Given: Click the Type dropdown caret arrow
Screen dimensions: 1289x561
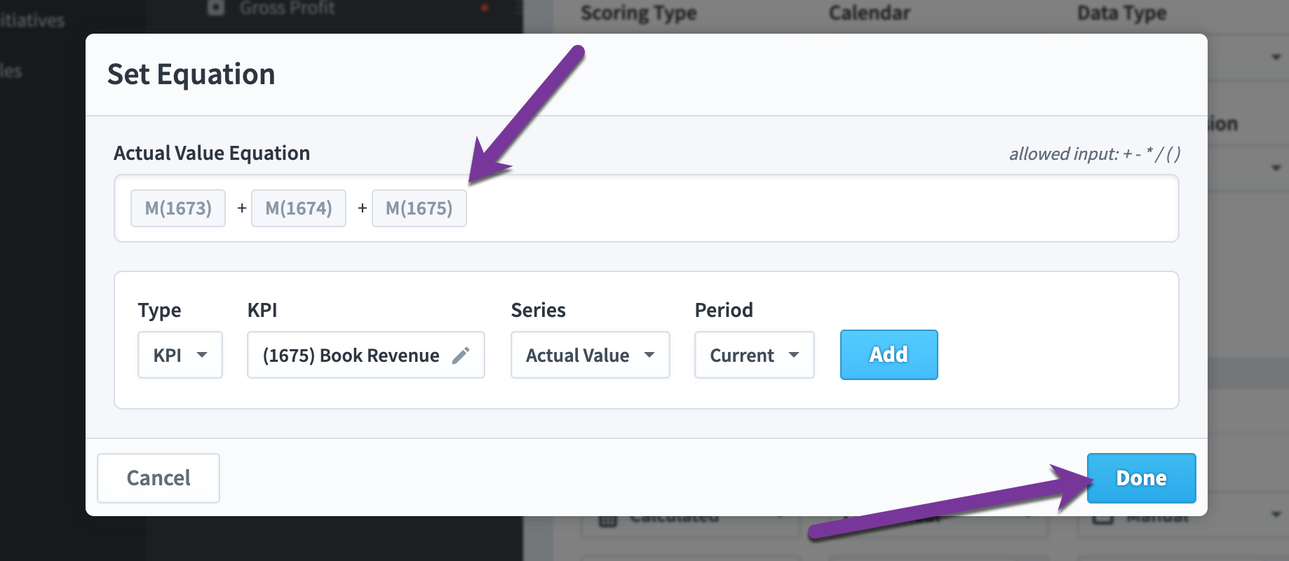Looking at the screenshot, I should click(202, 355).
